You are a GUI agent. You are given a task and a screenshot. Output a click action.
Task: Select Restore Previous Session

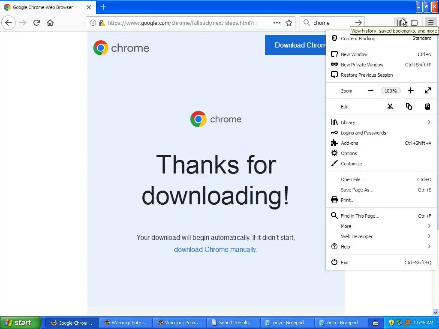tap(381, 75)
